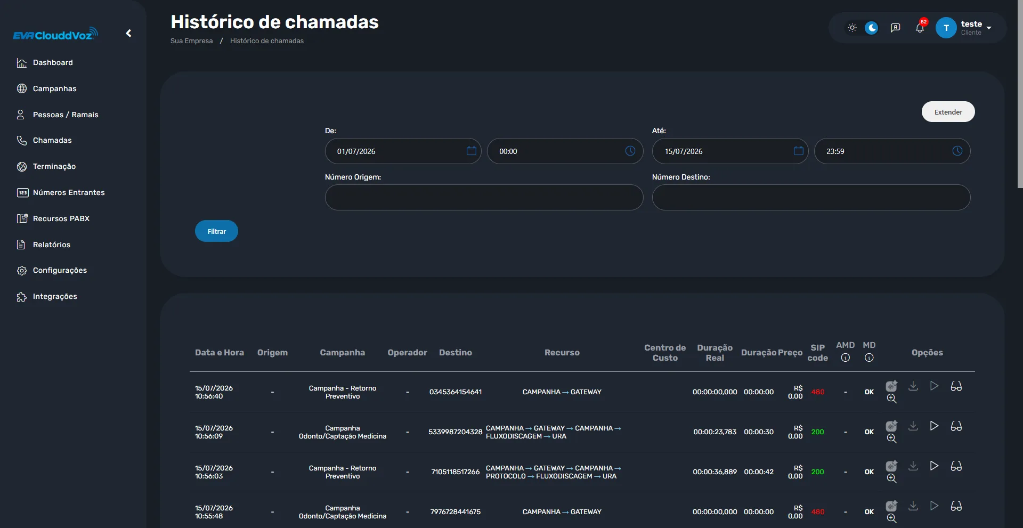Download recording of the 10:56:09 call
1023x528 pixels.
point(913,426)
